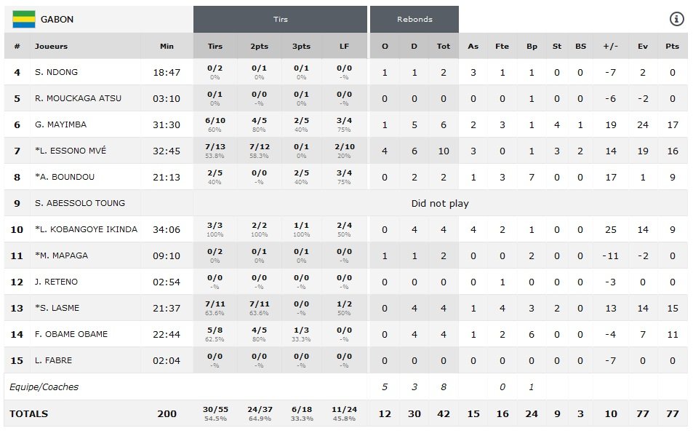Sort by the Min column header

pos(167,46)
